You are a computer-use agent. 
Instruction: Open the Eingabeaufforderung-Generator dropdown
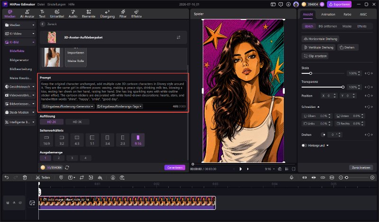[x=68, y=107]
